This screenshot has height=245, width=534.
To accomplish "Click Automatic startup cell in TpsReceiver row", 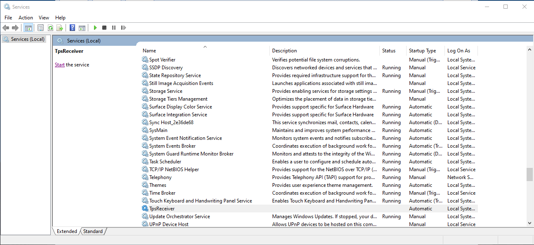I will [x=421, y=209].
